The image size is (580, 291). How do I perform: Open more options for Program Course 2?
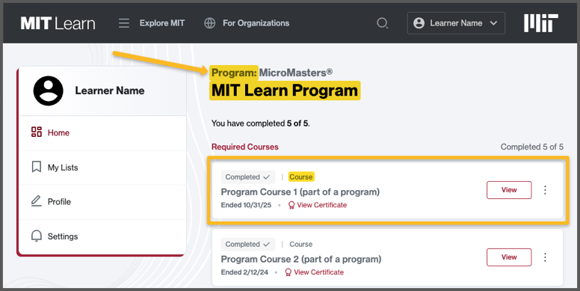pyautogui.click(x=545, y=257)
